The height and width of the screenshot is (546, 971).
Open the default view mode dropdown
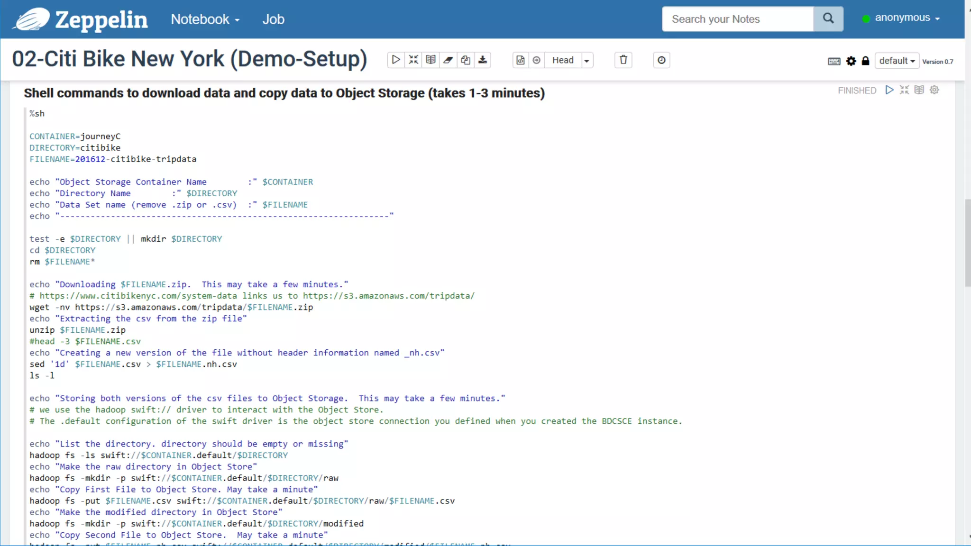tap(897, 61)
